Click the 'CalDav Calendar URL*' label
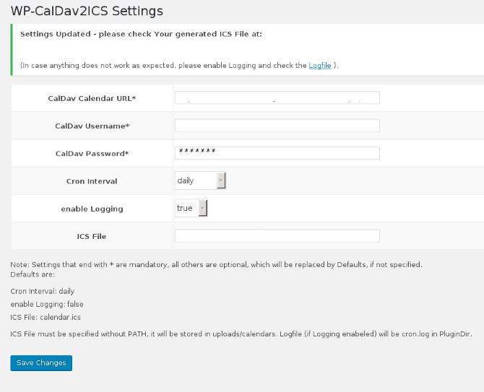This screenshot has height=392, width=484. click(x=92, y=98)
